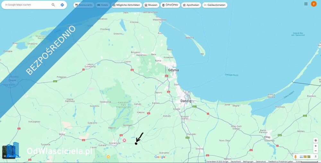Zoom out with the minus button

pos(316,151)
